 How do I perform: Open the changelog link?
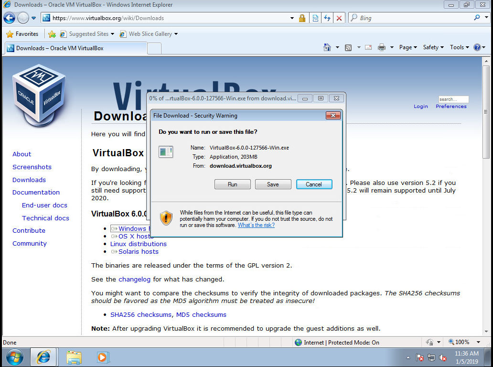click(134, 279)
